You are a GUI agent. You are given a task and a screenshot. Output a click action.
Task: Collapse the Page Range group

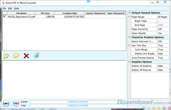(129, 17)
